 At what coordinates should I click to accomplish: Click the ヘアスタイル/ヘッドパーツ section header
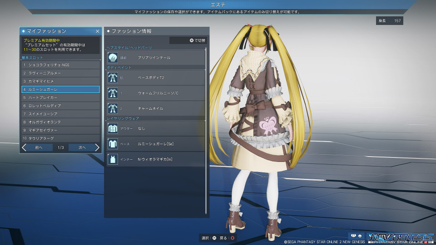coord(129,48)
